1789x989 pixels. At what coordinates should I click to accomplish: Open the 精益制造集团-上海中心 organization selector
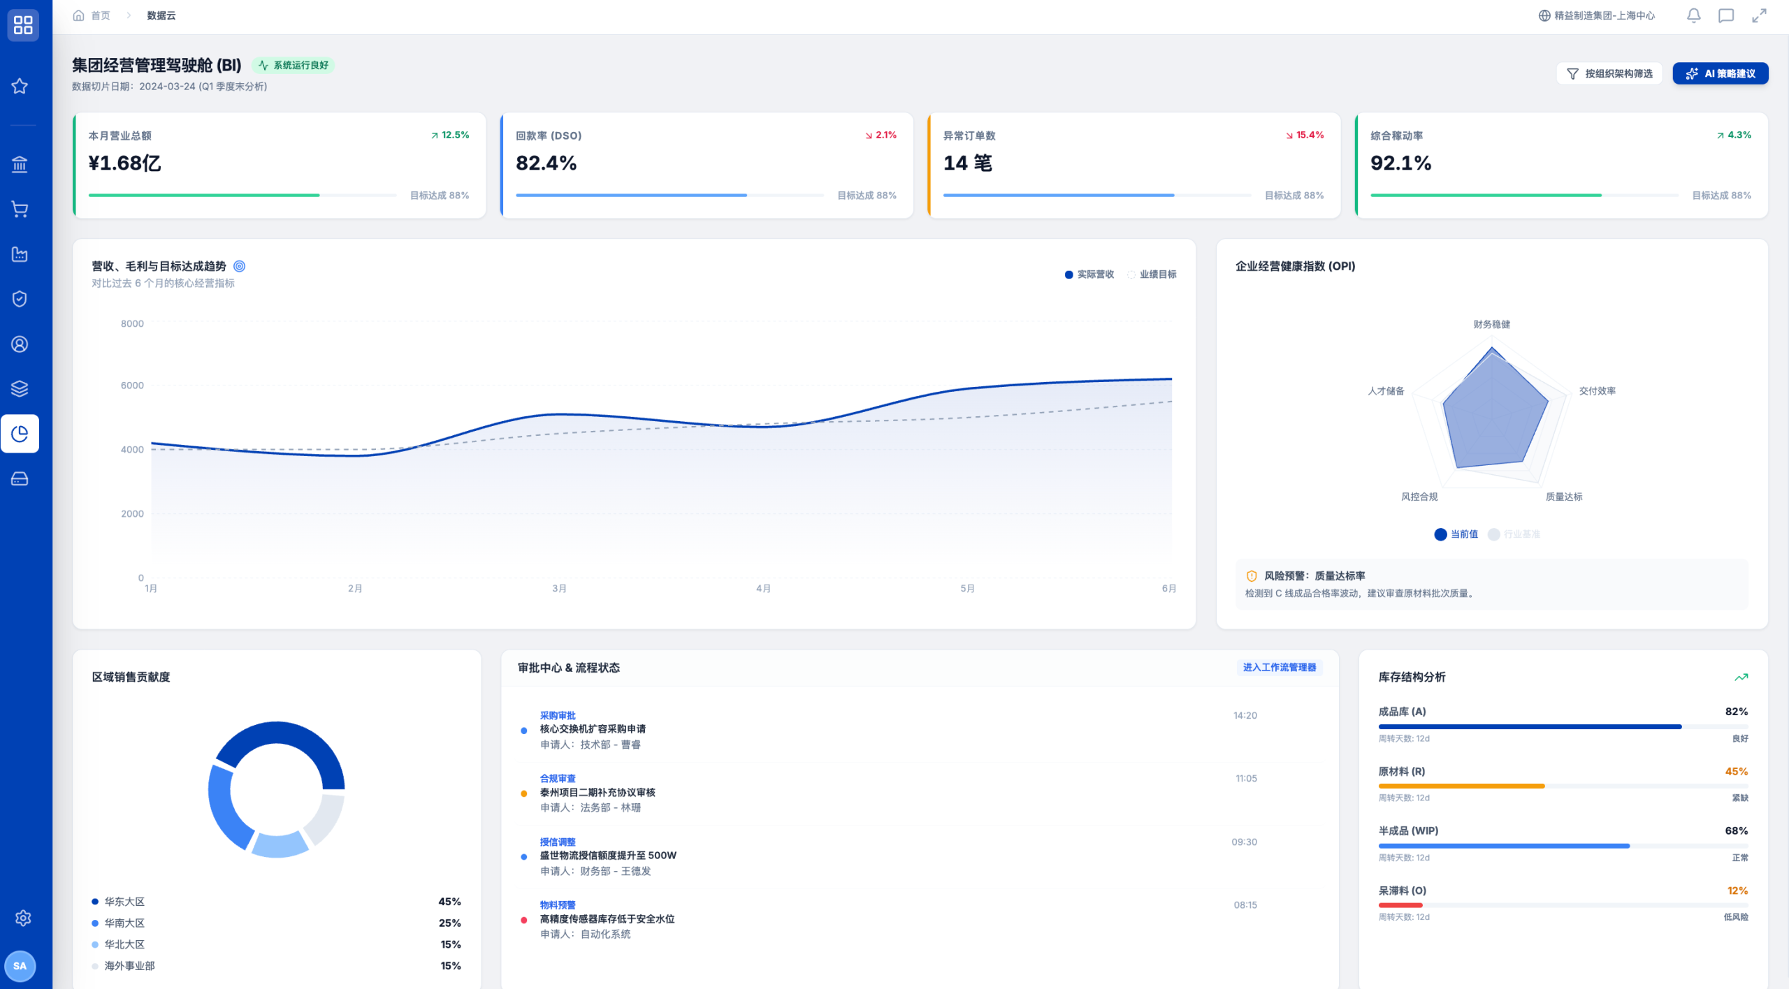(1597, 15)
